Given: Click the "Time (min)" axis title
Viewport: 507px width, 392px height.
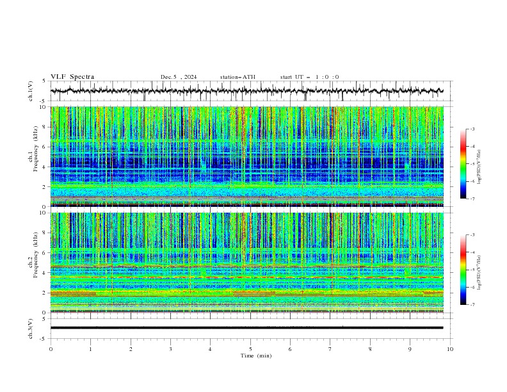Looking at the screenshot, I should [256, 355].
